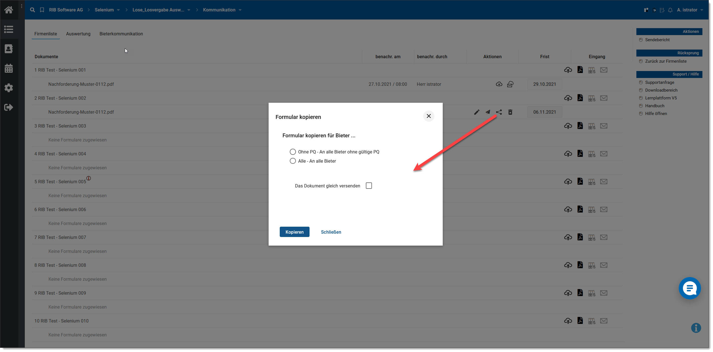Image resolution: width=713 pixels, height=352 pixels.
Task: Click the binders icon for RIB Test - Selenium 004
Action: tap(592, 154)
